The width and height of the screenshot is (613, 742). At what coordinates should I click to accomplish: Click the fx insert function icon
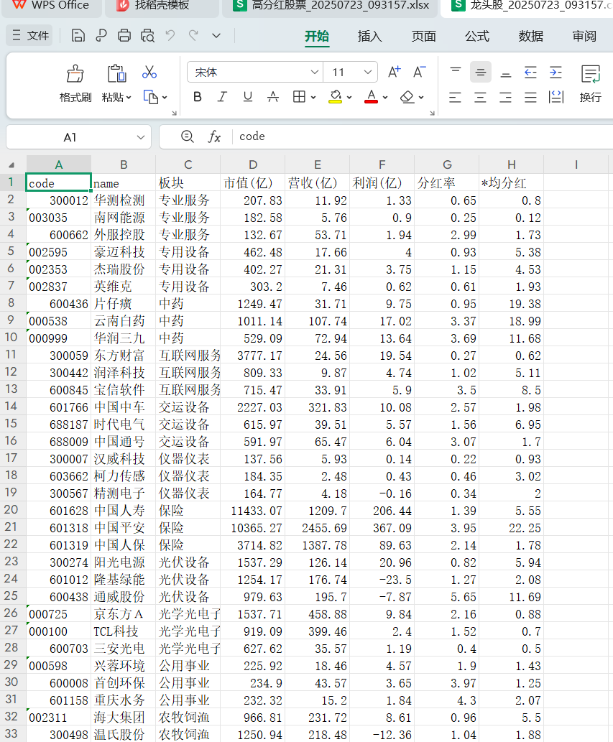pos(214,136)
